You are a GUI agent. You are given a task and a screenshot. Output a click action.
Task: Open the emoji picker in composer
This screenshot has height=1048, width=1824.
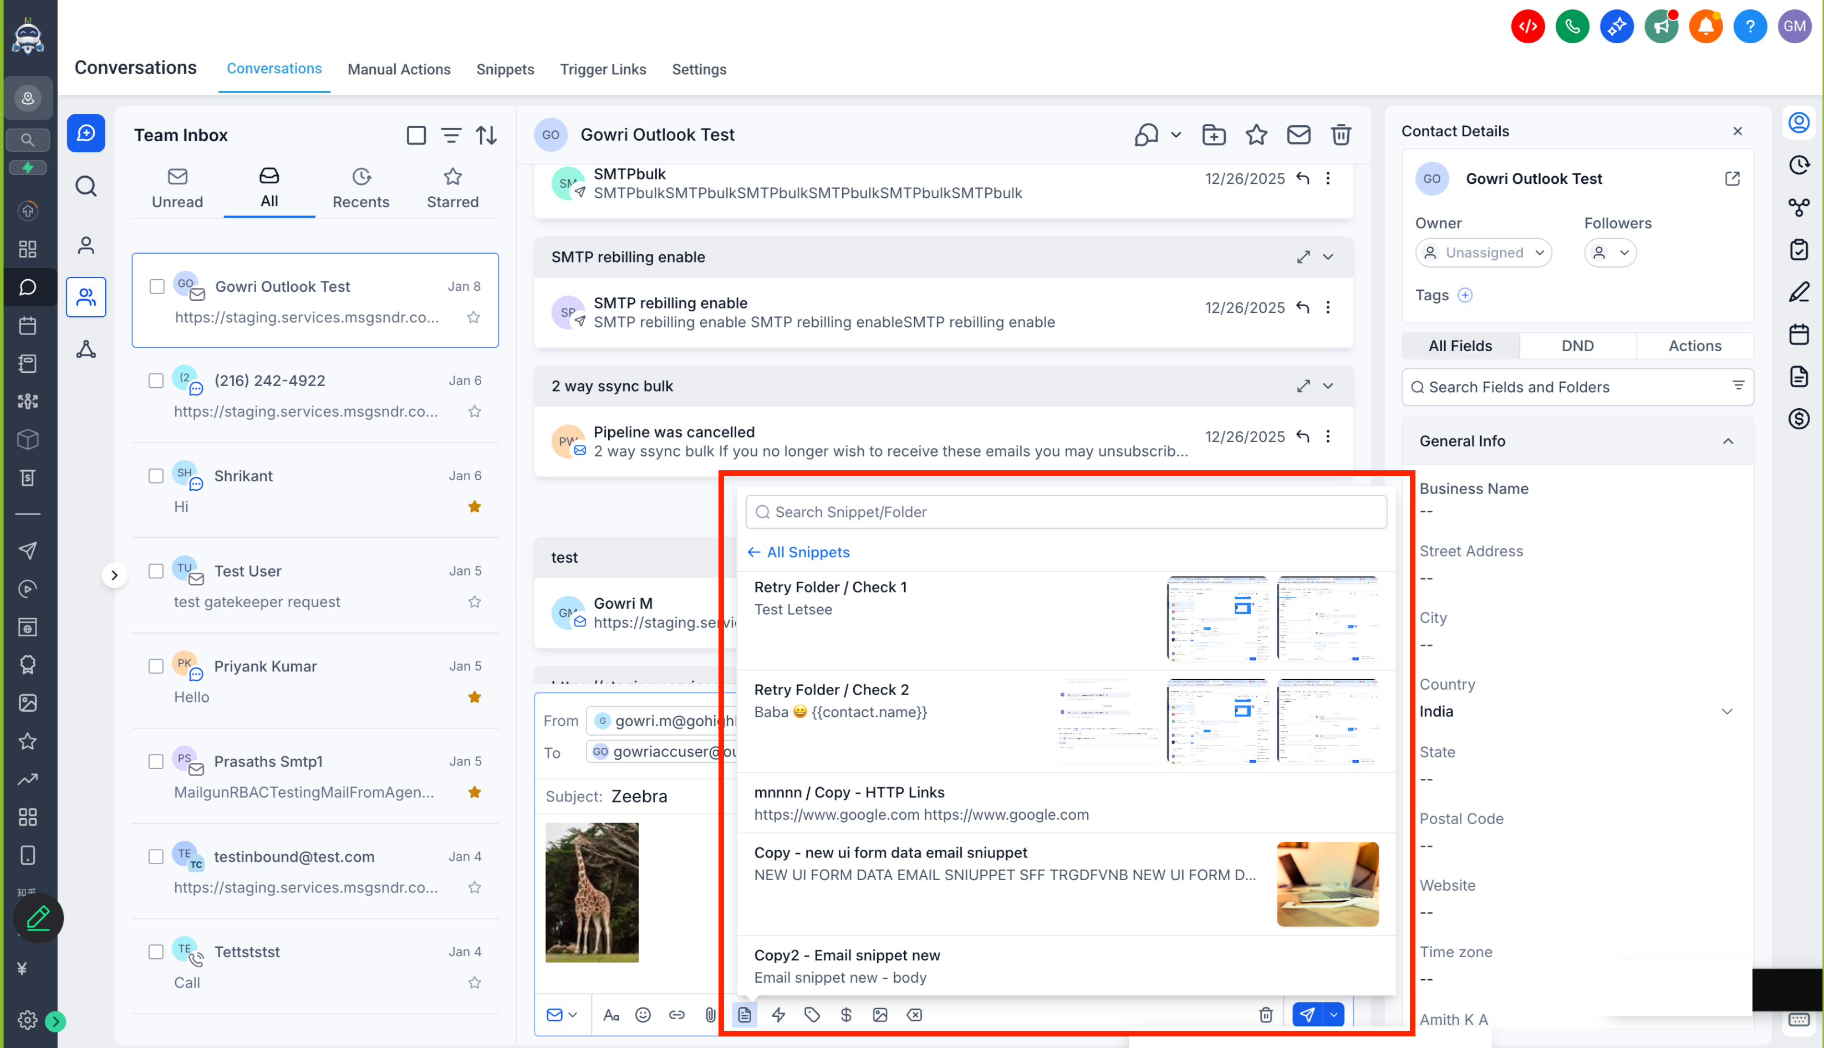(643, 1015)
